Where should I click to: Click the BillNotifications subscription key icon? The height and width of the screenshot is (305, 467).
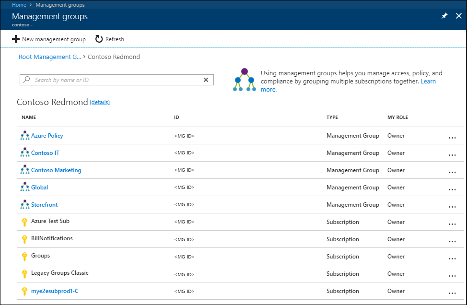pyautogui.click(x=25, y=239)
